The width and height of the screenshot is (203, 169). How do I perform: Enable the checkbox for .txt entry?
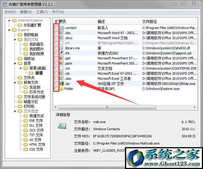(x=57, y=68)
